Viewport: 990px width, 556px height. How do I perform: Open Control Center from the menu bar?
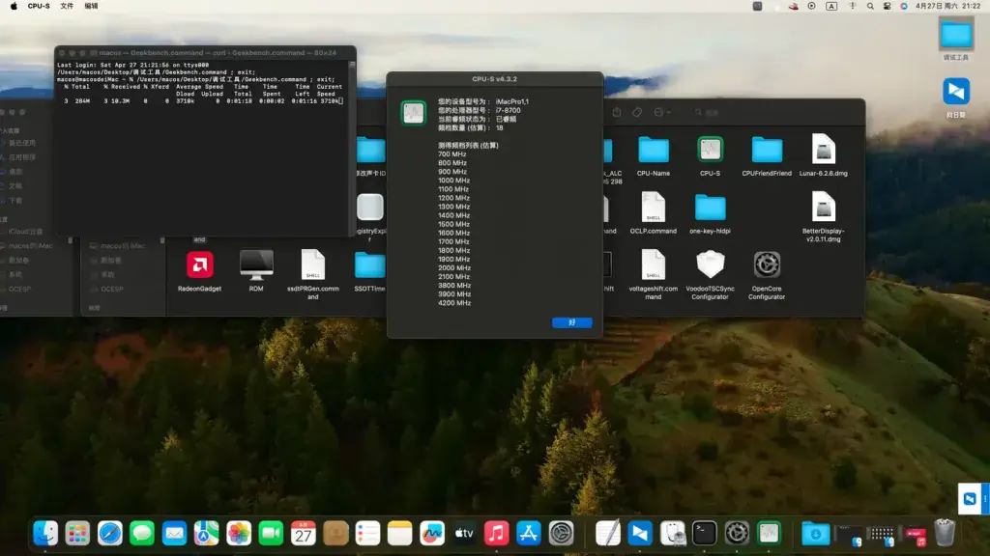coord(888,6)
